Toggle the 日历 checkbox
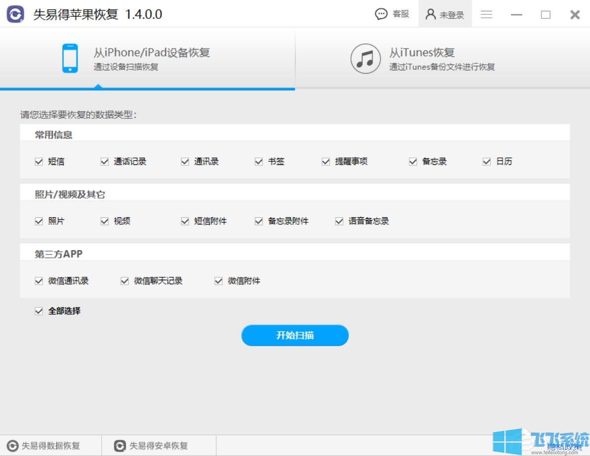 point(486,161)
